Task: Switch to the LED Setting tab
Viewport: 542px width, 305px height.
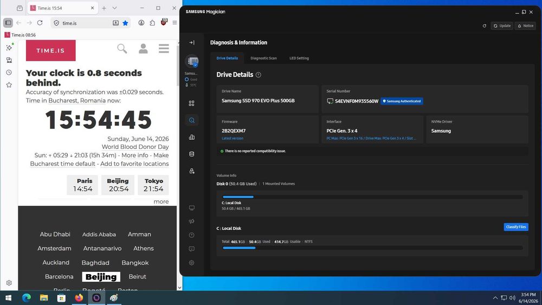Action: 299,58
